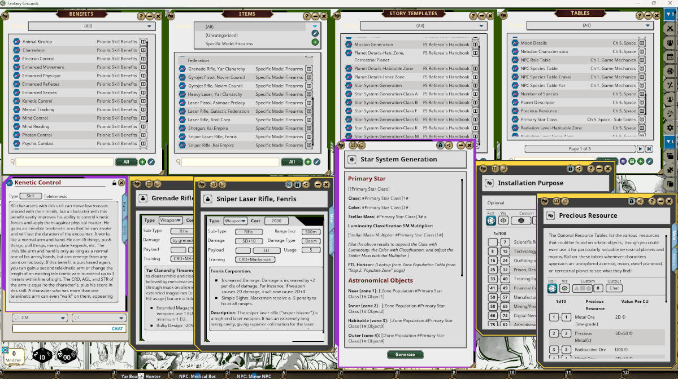Open module book icon for Heavy Laser, Yar Clanarchy
The width and height of the screenshot is (678, 379).
coord(309,94)
